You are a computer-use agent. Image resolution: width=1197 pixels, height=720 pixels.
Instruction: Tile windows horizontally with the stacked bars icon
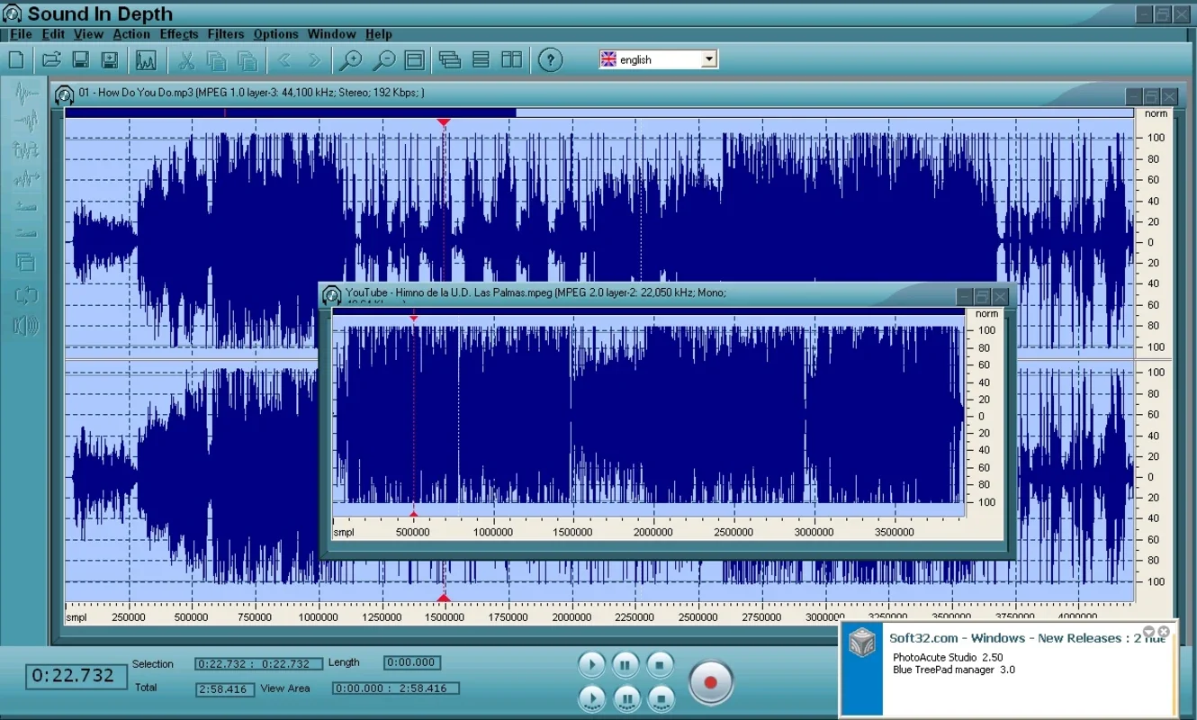pyautogui.click(x=481, y=60)
